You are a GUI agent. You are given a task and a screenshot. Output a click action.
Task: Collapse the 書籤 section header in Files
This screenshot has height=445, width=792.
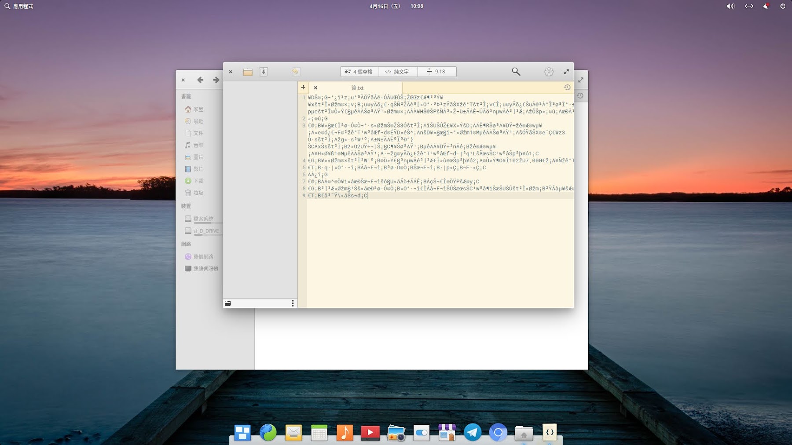coord(186,96)
